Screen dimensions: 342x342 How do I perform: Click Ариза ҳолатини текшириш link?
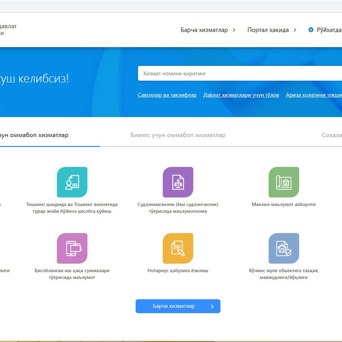(x=314, y=95)
